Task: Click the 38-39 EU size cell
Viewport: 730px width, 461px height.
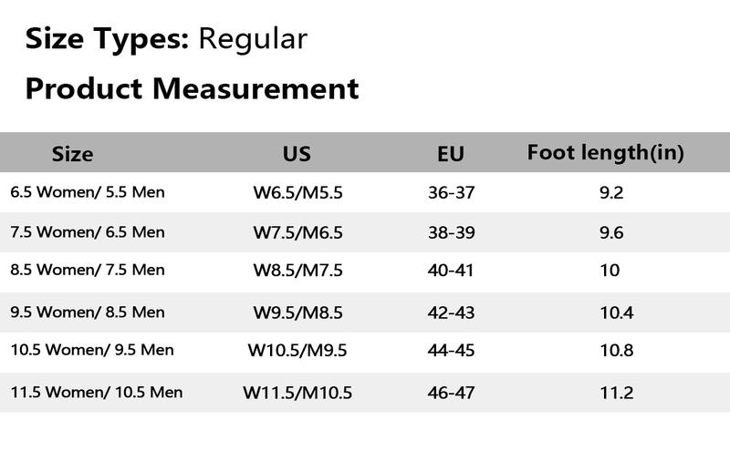Action: pos(451,233)
